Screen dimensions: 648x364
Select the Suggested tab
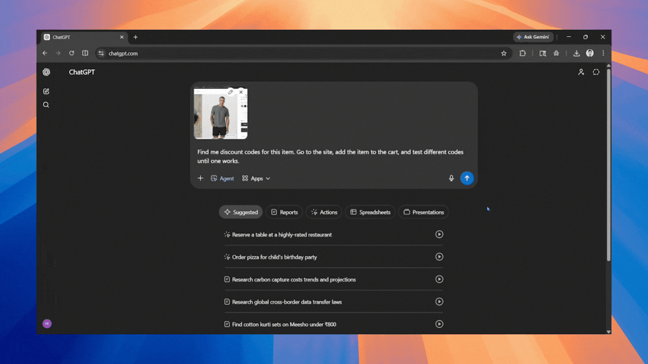(x=241, y=212)
